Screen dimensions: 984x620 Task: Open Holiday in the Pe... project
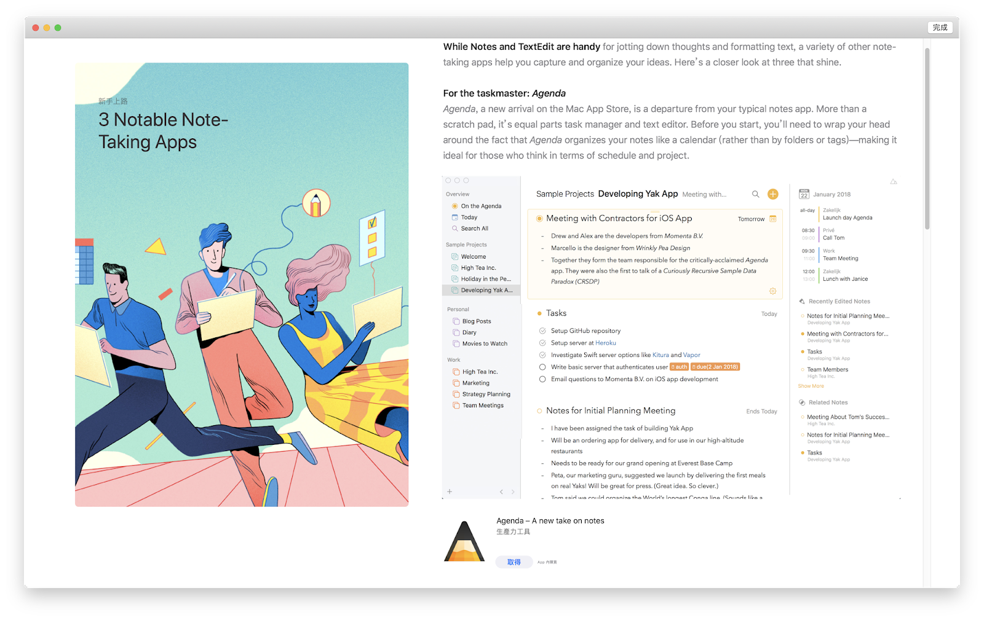(x=485, y=279)
